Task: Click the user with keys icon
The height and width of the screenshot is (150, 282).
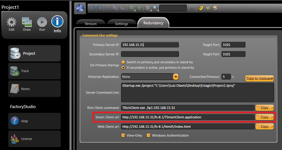Action: click(x=215, y=8)
